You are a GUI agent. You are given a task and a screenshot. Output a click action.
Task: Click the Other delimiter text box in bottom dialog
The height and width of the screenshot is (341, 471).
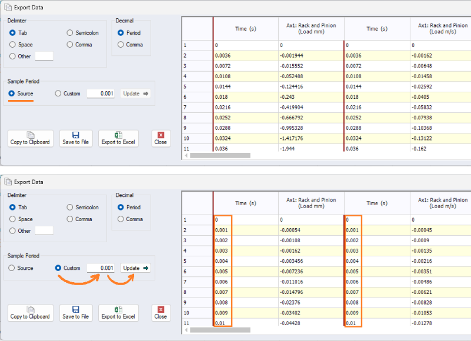click(x=44, y=231)
